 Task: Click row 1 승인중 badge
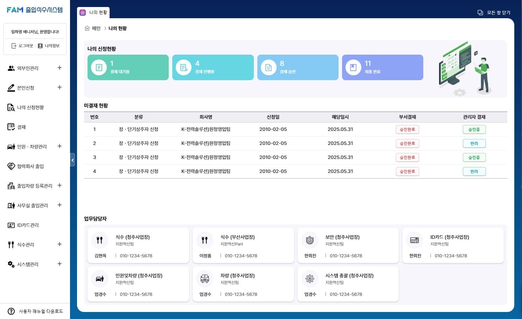point(474,130)
